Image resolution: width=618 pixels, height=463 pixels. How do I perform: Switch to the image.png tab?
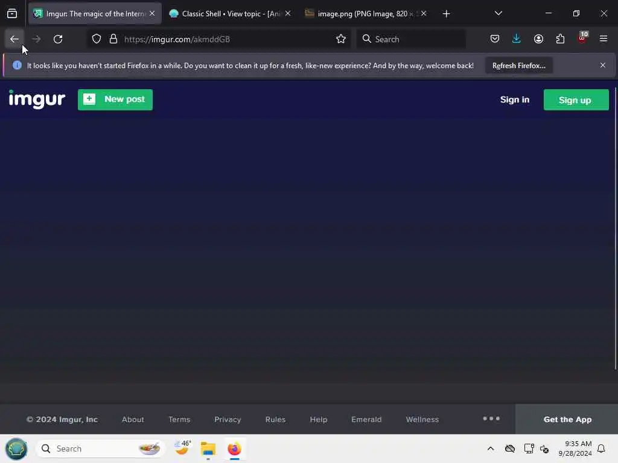[x=365, y=14]
